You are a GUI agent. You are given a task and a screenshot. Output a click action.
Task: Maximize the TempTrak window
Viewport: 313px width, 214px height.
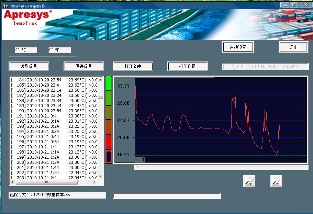coord(294,5)
